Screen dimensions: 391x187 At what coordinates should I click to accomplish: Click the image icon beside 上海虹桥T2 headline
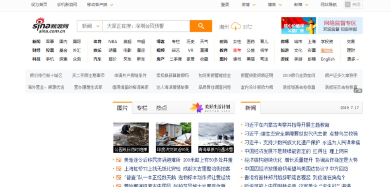coord(119,169)
